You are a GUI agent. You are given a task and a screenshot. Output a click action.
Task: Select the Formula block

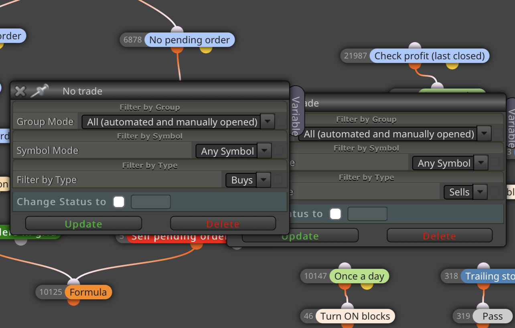pos(88,292)
